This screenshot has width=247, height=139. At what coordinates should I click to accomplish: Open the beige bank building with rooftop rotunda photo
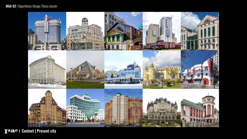click(85, 31)
